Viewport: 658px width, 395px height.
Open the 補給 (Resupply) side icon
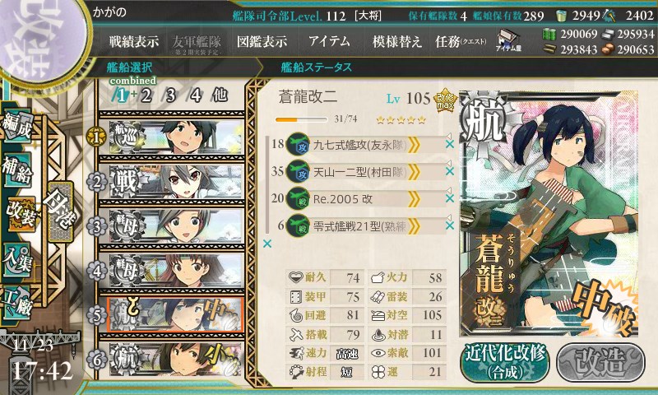pyautogui.click(x=17, y=170)
